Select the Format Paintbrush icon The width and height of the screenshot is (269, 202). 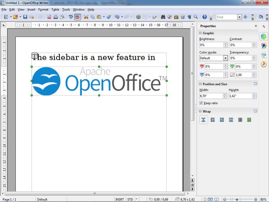[109, 17]
